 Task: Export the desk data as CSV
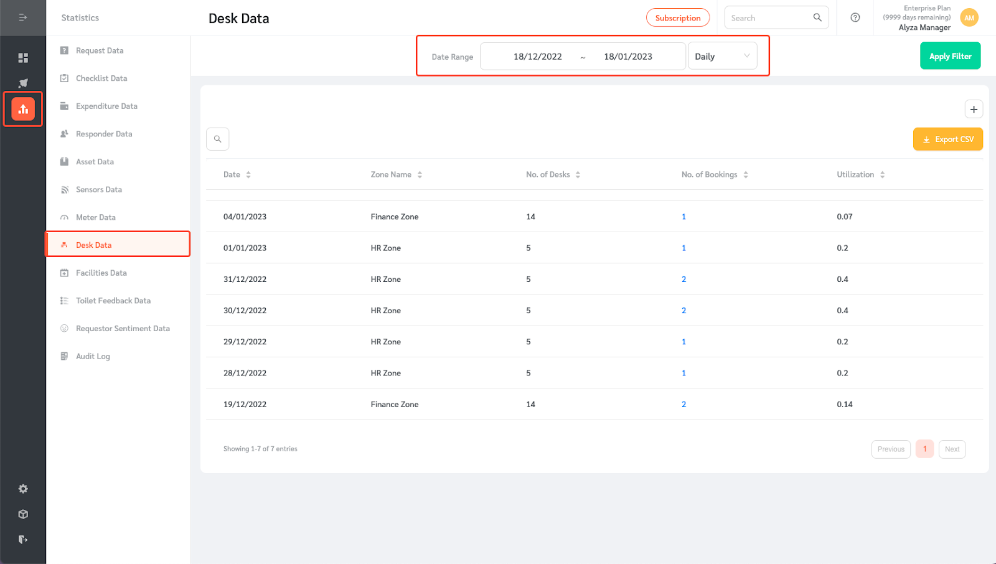947,138
